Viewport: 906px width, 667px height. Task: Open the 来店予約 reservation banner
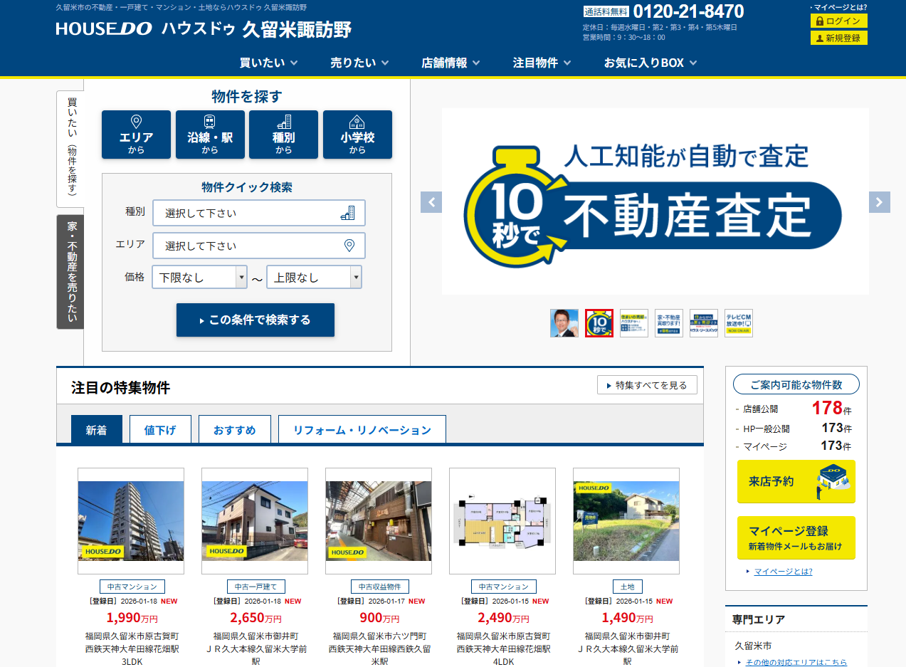pyautogui.click(x=795, y=482)
